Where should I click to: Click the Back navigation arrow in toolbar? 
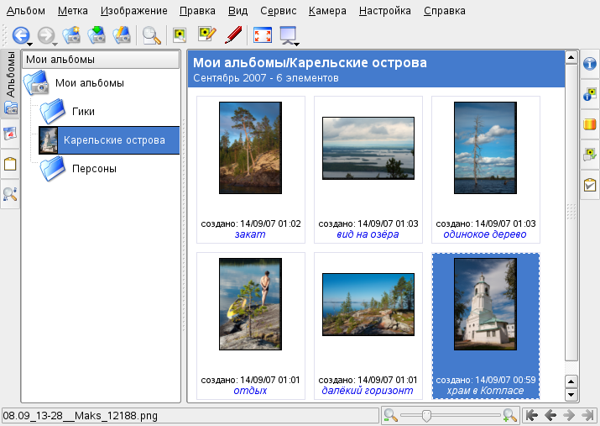(x=18, y=34)
